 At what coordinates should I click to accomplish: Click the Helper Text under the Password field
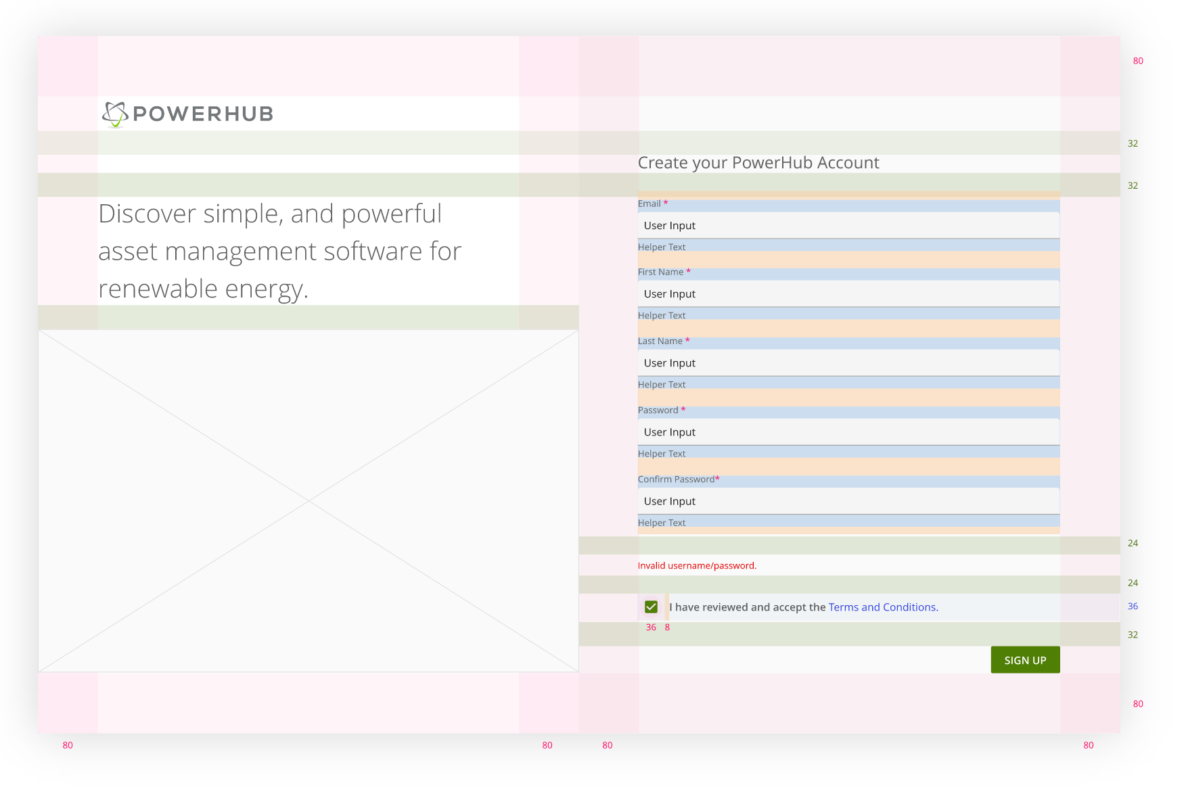(662, 454)
